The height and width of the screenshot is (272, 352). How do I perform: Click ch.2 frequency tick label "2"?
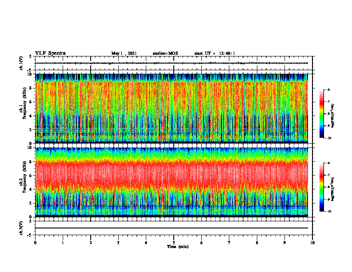31,203
